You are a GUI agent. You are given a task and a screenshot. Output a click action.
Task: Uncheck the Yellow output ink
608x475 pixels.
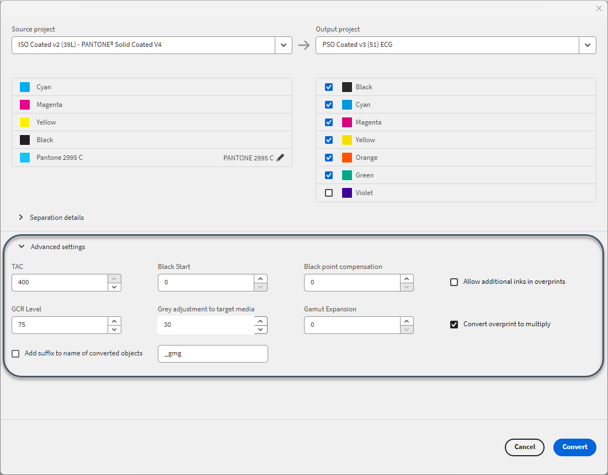[329, 140]
